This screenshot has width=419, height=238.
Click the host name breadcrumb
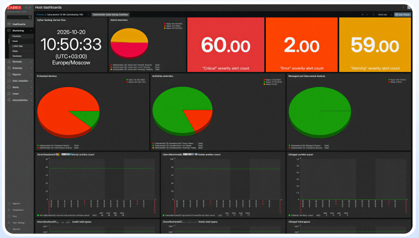pos(65,15)
